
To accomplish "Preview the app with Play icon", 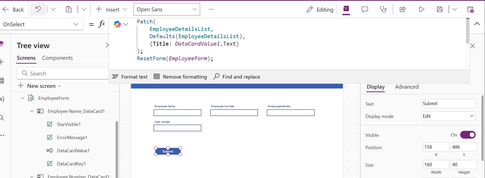I will (x=421, y=10).
